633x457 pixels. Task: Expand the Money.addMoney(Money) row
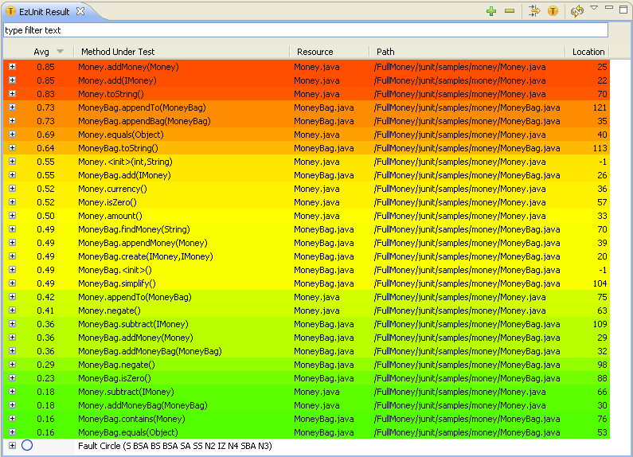(13, 67)
